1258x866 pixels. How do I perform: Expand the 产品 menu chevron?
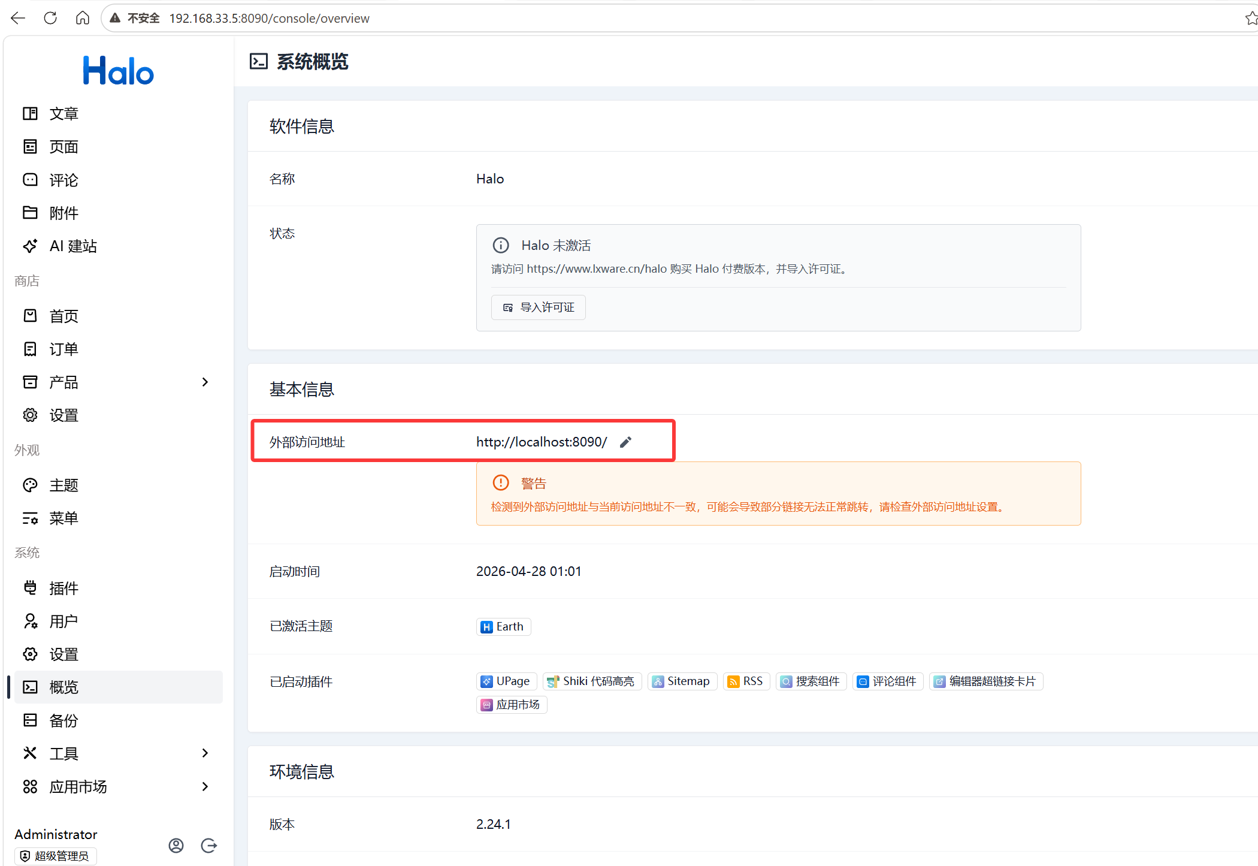(205, 382)
